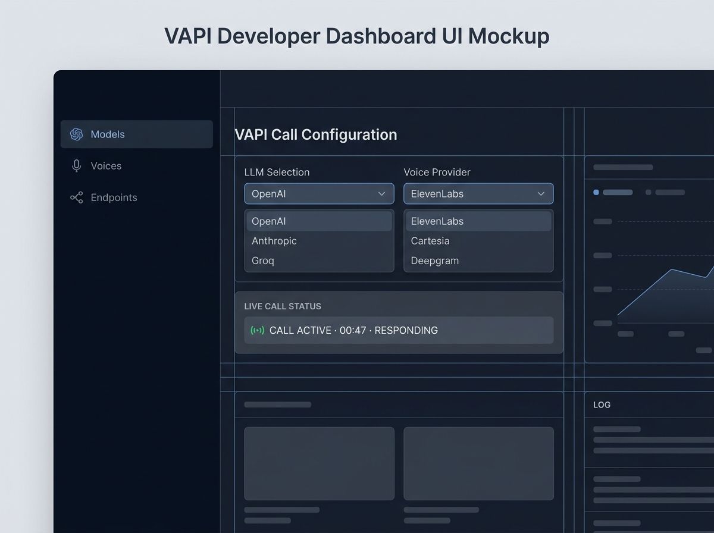Click the Endpoints share-nodes icon
The height and width of the screenshot is (533, 714).
(76, 197)
